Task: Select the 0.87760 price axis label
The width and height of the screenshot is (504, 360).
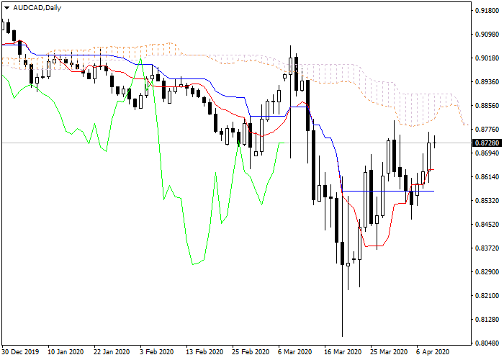Action: point(487,130)
